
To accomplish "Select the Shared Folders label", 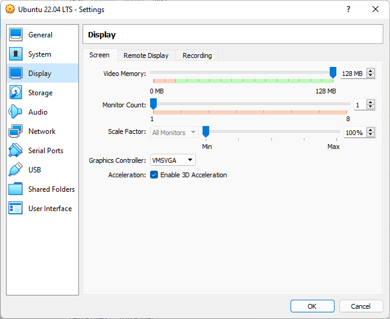I will pyautogui.click(x=51, y=189).
